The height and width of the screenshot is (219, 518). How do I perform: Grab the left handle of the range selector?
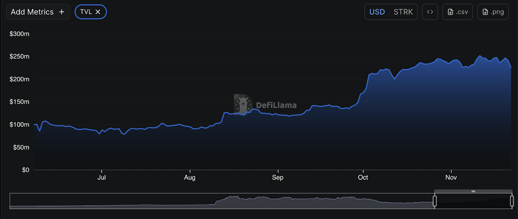434,201
